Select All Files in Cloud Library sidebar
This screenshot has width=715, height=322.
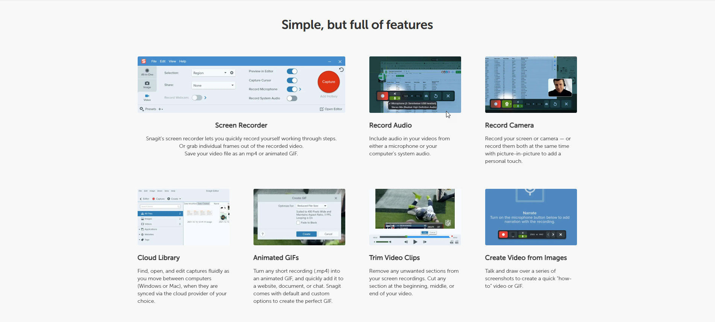pyautogui.click(x=160, y=214)
